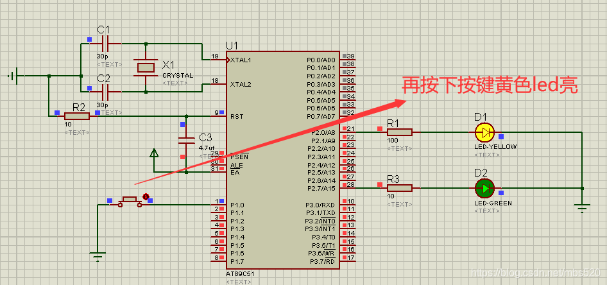
Task: Click the PSEN pin label
Action: tap(239, 158)
